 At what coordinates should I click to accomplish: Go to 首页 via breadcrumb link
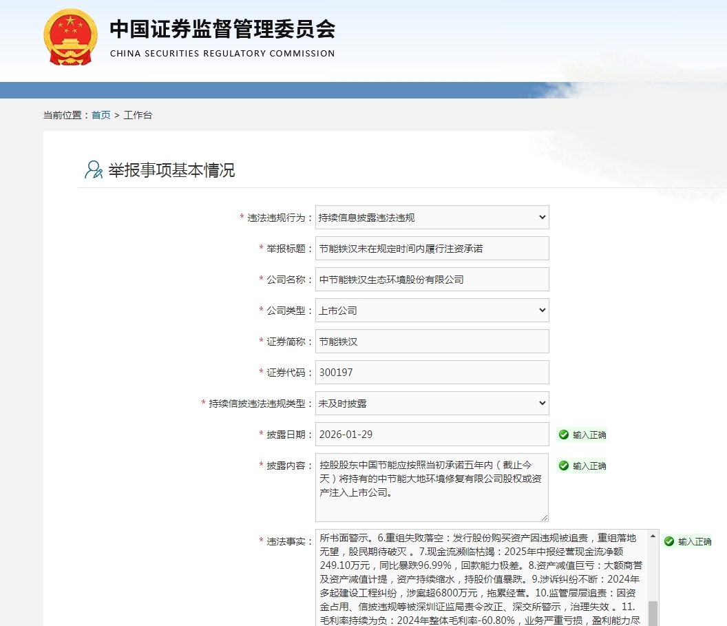pos(101,115)
